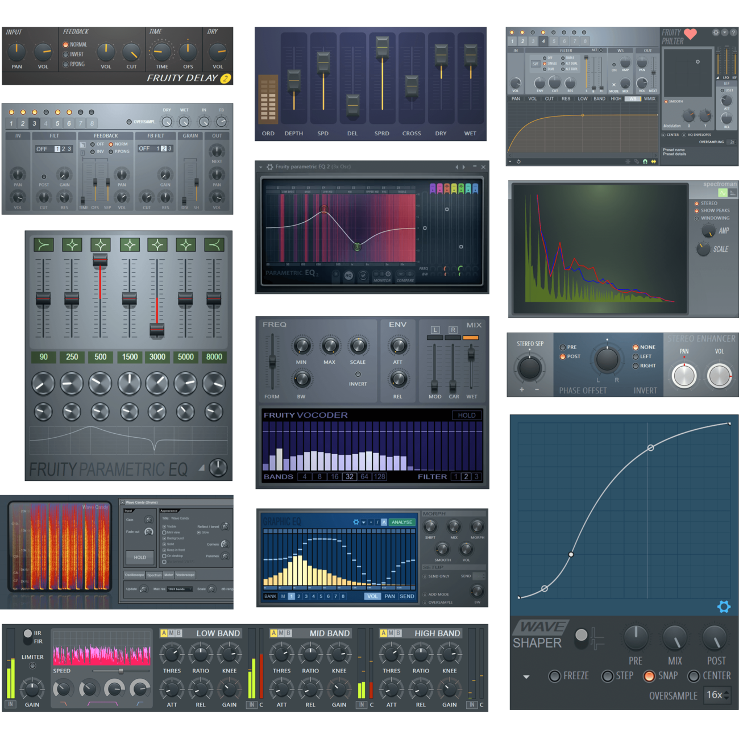Click the Parametric EQ 2 plugin options gear
This screenshot has width=739, height=739.
[270, 167]
